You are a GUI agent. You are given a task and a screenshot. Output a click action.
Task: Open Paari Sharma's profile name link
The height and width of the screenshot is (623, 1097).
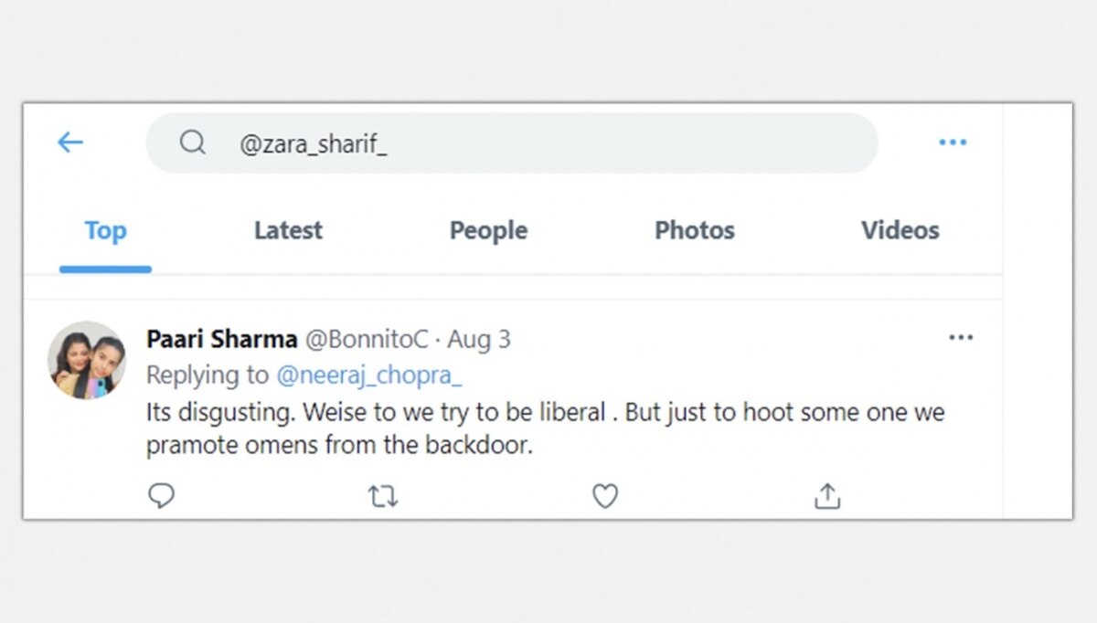click(x=221, y=340)
